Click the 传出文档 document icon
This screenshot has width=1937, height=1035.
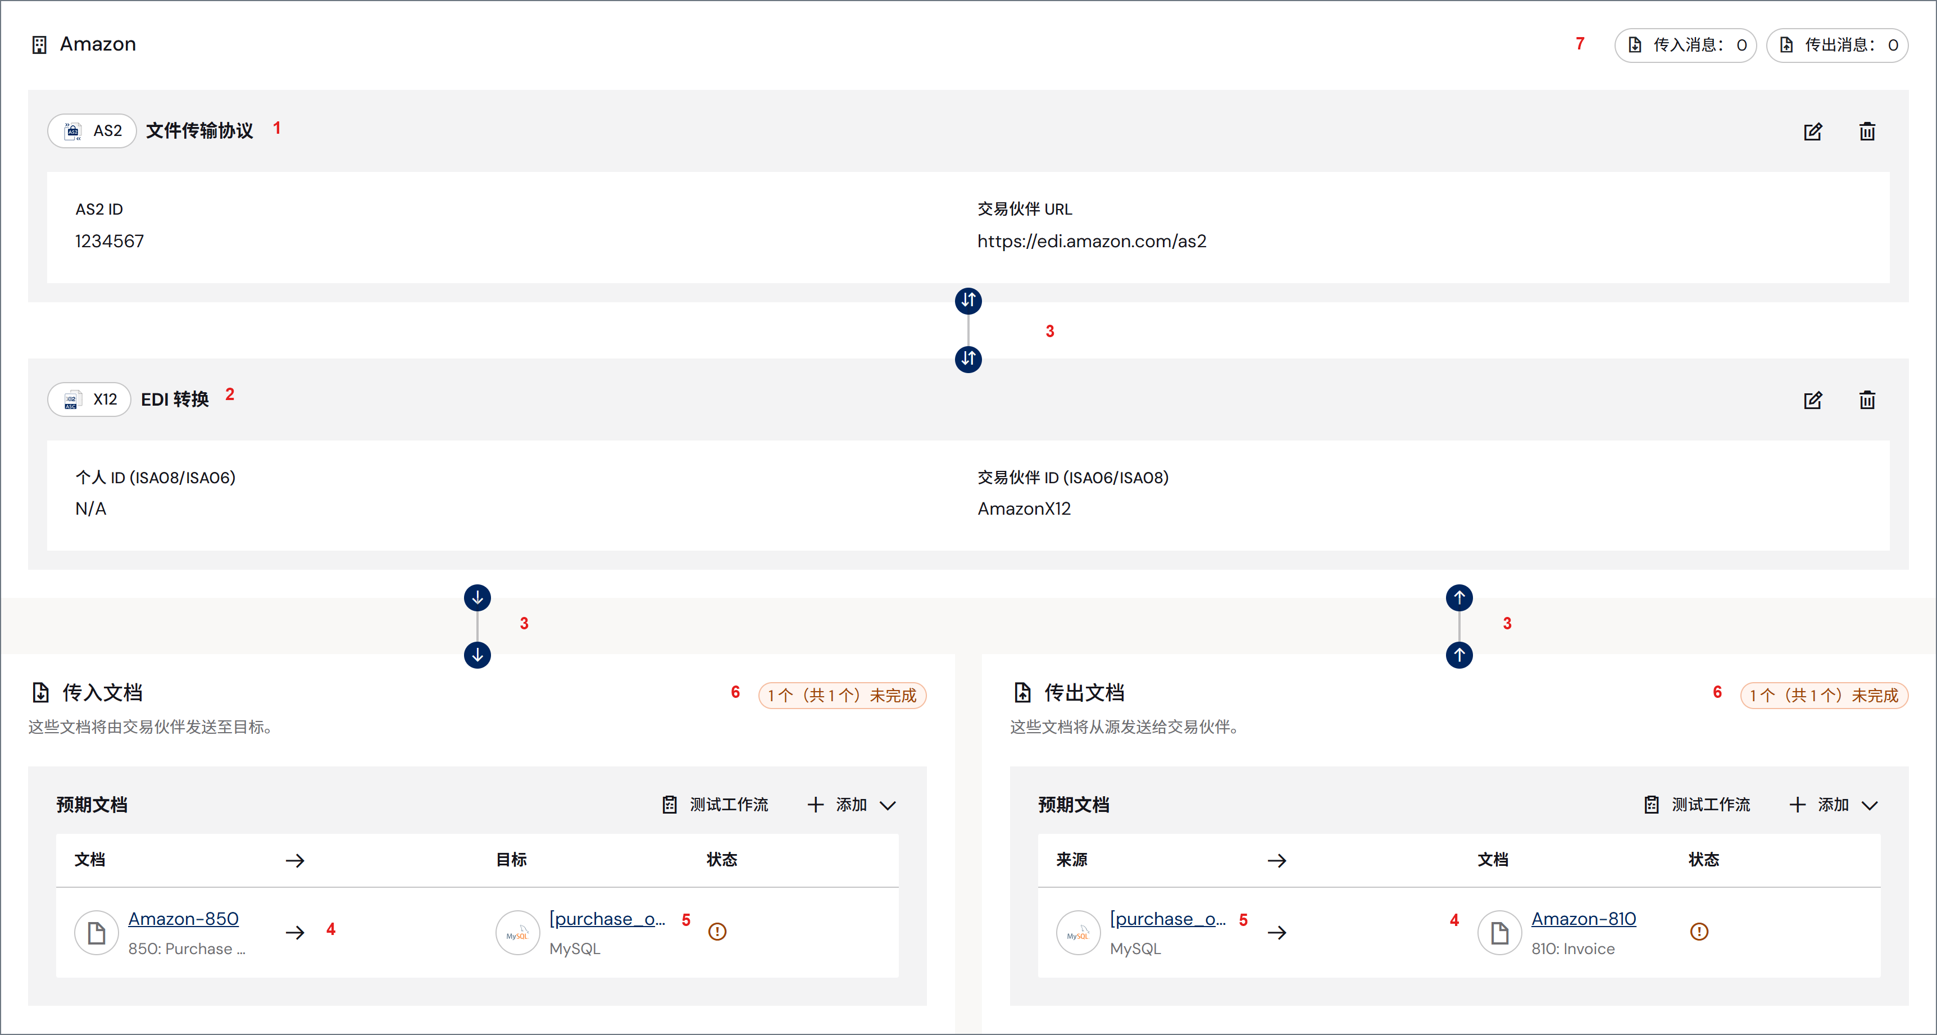tap(1022, 693)
